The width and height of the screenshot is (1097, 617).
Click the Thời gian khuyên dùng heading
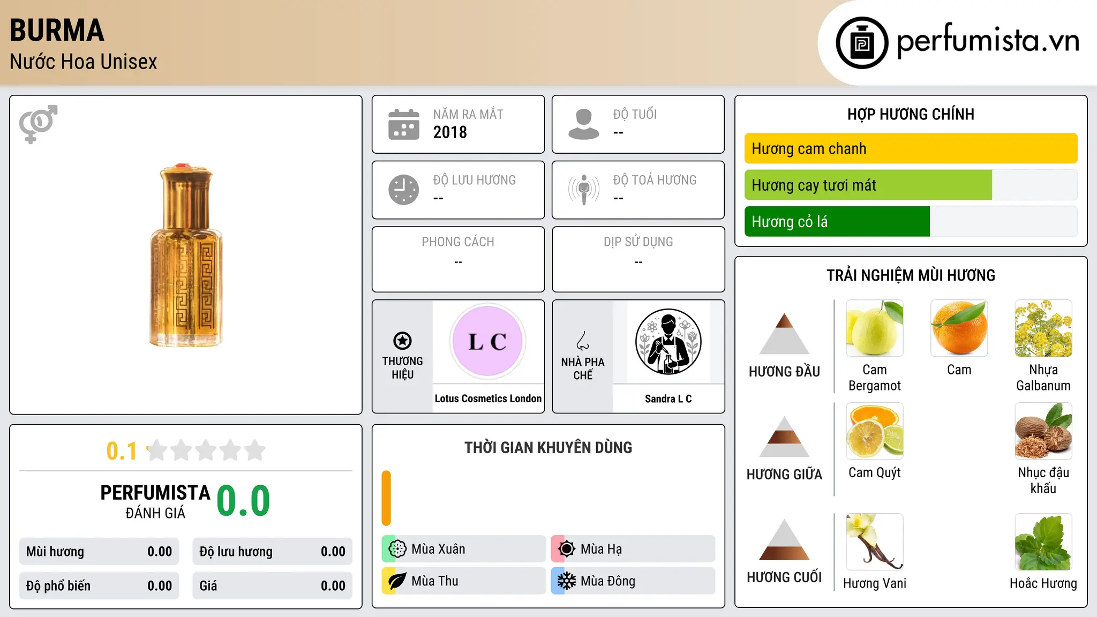[548, 447]
